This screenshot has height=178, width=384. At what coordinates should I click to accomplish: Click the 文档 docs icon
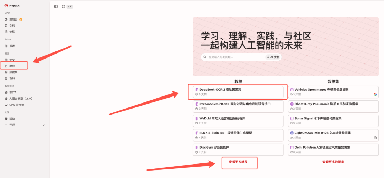6,26
